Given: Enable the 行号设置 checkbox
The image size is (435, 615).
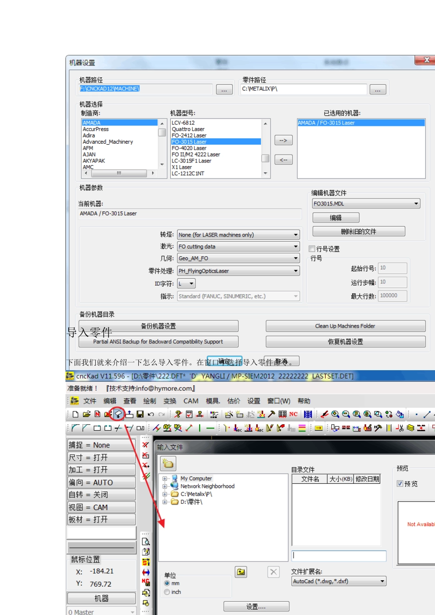Looking at the screenshot, I should 312,249.
